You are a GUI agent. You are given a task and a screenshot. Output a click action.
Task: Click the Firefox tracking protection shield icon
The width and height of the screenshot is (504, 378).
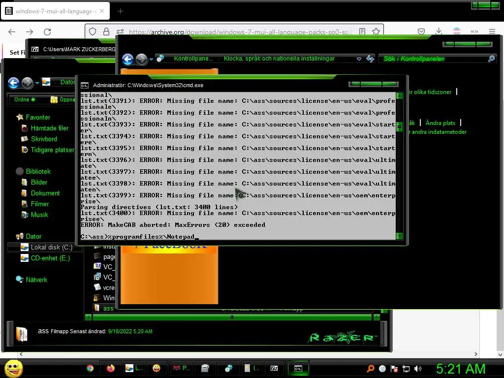tap(93, 31)
